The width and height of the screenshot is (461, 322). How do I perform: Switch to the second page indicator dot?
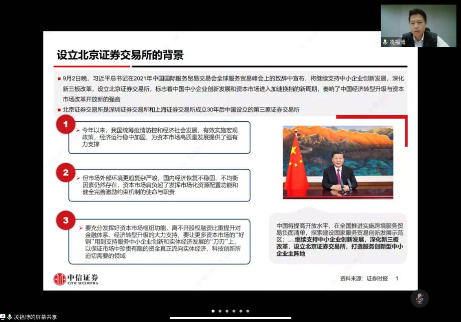pos(220,311)
